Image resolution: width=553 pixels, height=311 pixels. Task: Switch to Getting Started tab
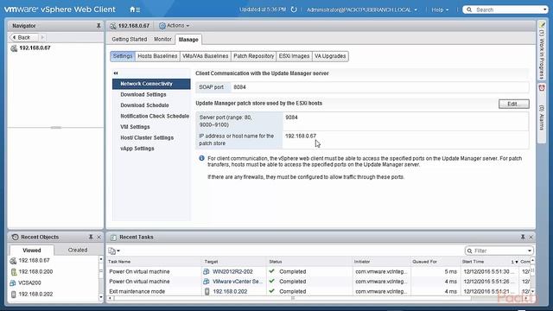tap(130, 39)
